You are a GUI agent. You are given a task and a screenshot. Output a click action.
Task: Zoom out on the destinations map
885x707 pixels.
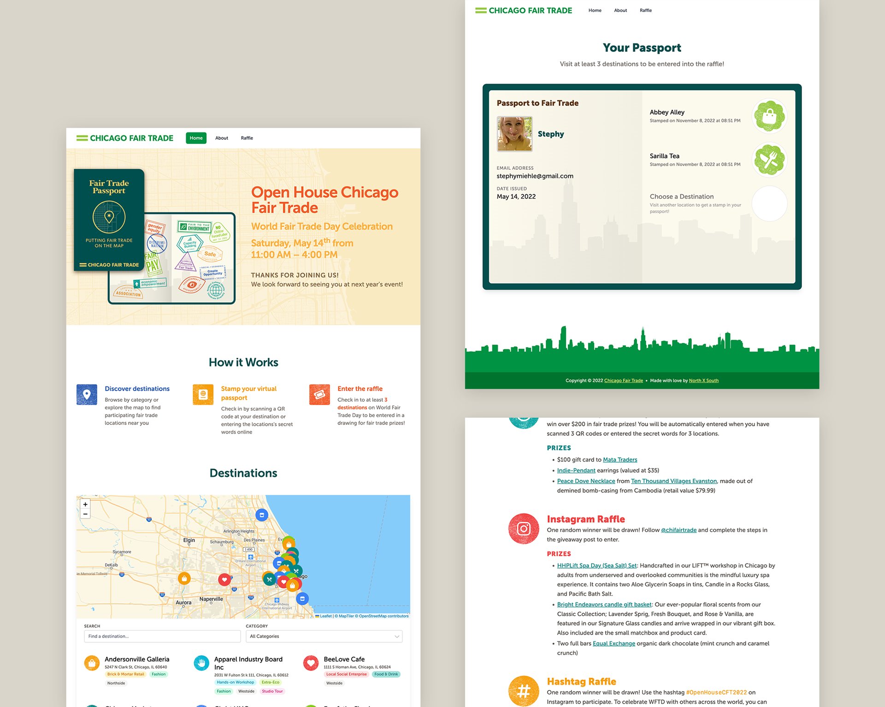[x=85, y=514]
